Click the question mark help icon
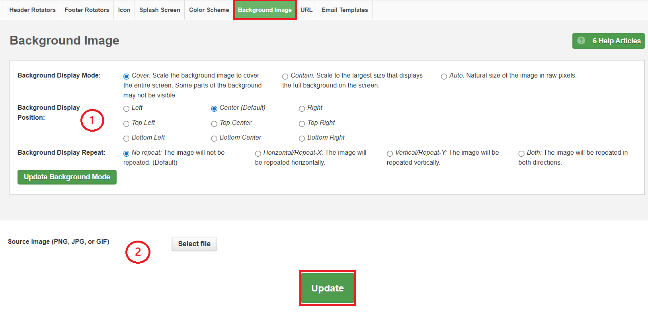 (x=581, y=41)
